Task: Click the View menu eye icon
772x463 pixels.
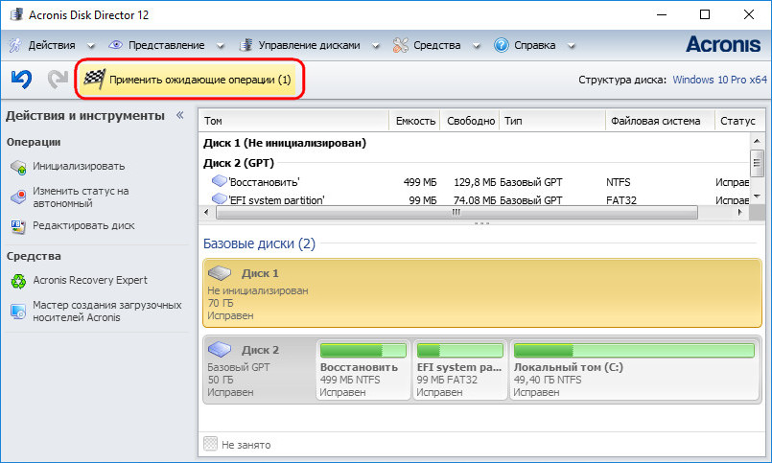Action: (x=115, y=45)
